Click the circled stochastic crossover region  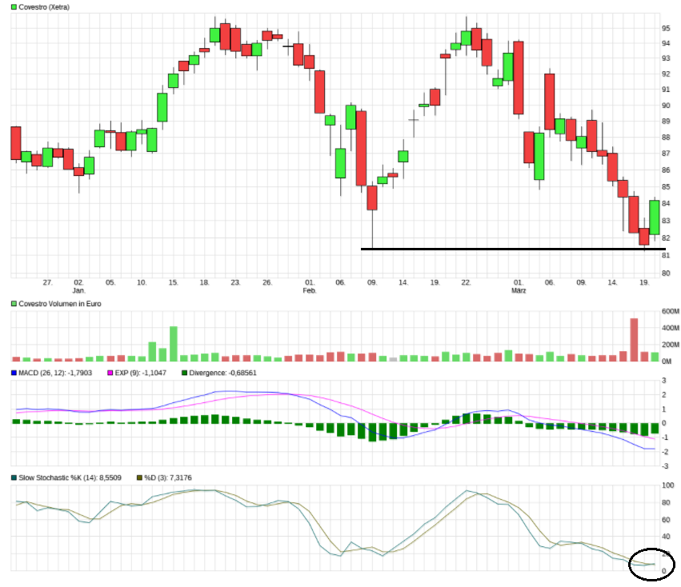coord(650,562)
